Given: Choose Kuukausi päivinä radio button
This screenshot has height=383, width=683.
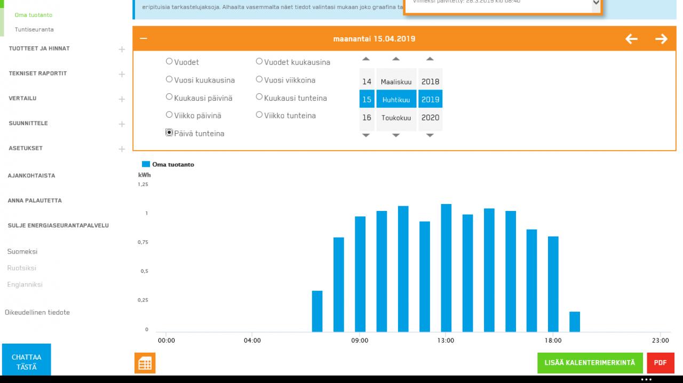Looking at the screenshot, I should click(169, 97).
